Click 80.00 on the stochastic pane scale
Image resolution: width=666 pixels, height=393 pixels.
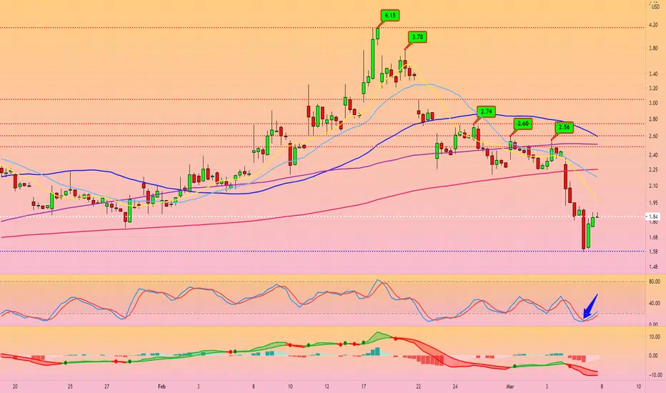click(x=655, y=282)
